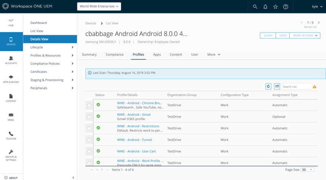Image resolution: width=326 pixels, height=180 pixels.
Task: Switch to the Apps tab
Action: (157, 54)
